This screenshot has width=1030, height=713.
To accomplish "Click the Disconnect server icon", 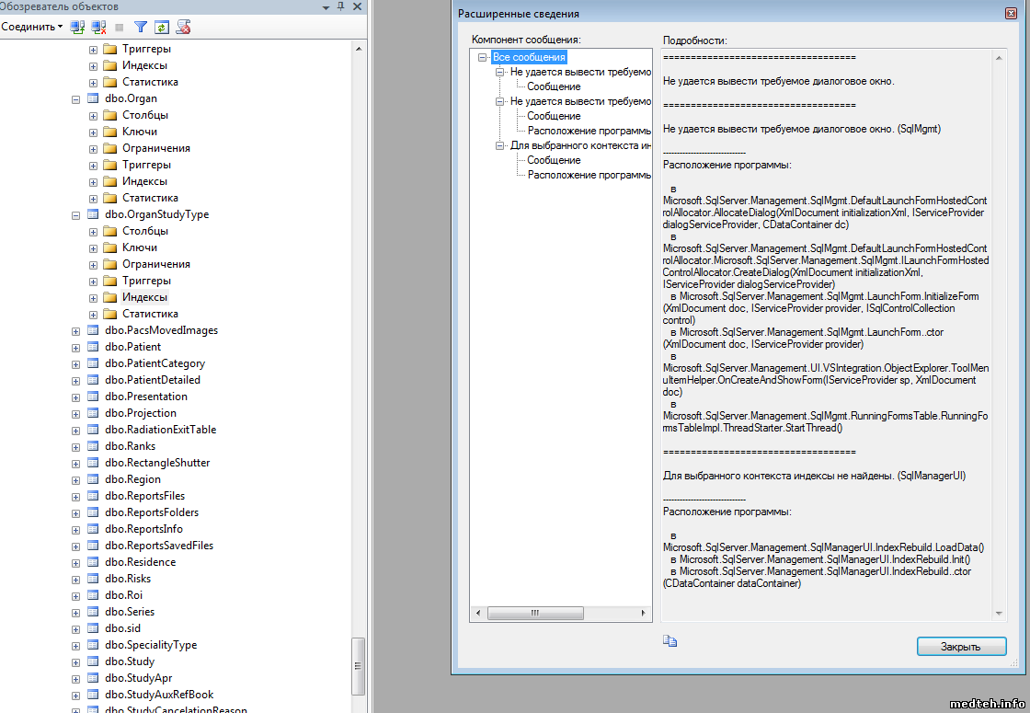I will coord(98,27).
